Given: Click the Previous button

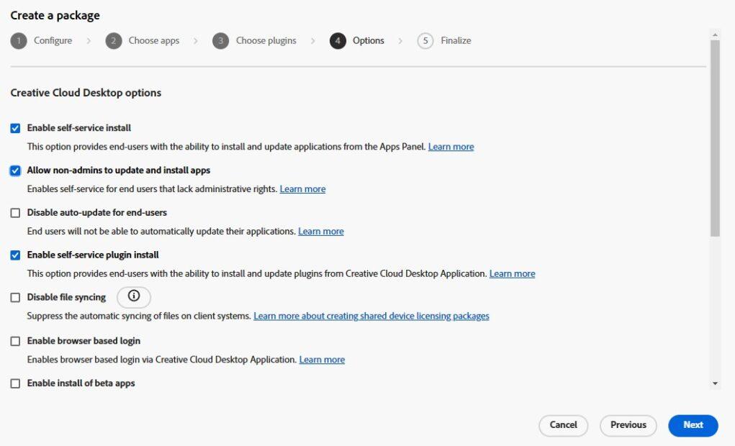Looking at the screenshot, I should tap(627, 425).
